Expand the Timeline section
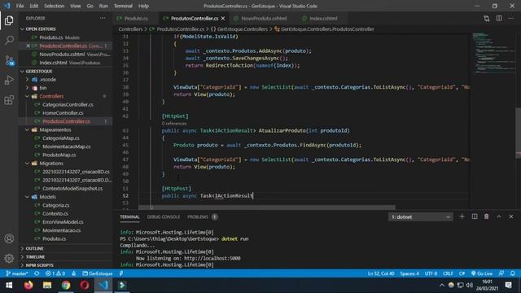This screenshot has width=521, height=293. pos(35,257)
